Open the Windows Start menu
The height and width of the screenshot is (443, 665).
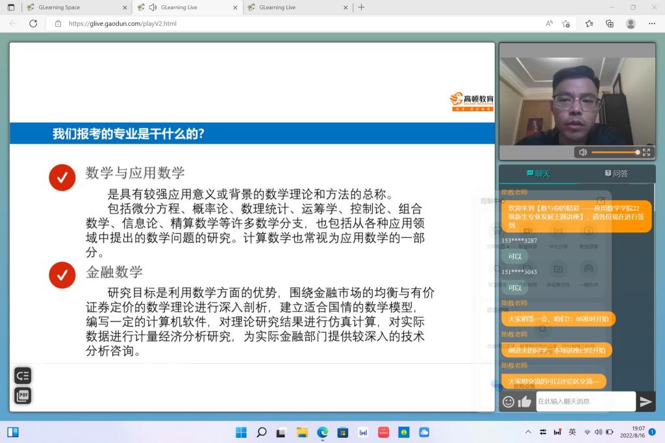pos(241,432)
